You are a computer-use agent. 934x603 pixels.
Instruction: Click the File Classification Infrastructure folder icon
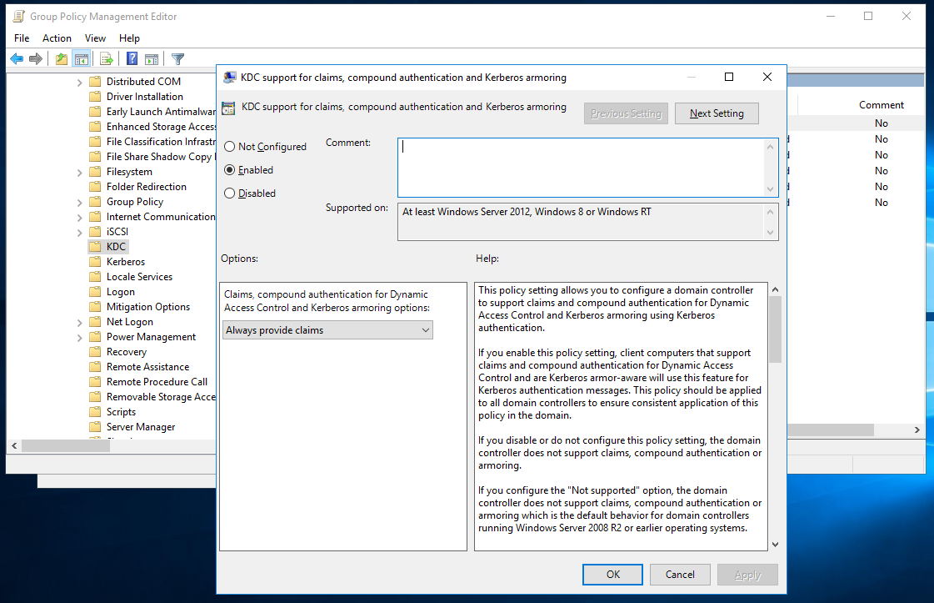(x=95, y=141)
